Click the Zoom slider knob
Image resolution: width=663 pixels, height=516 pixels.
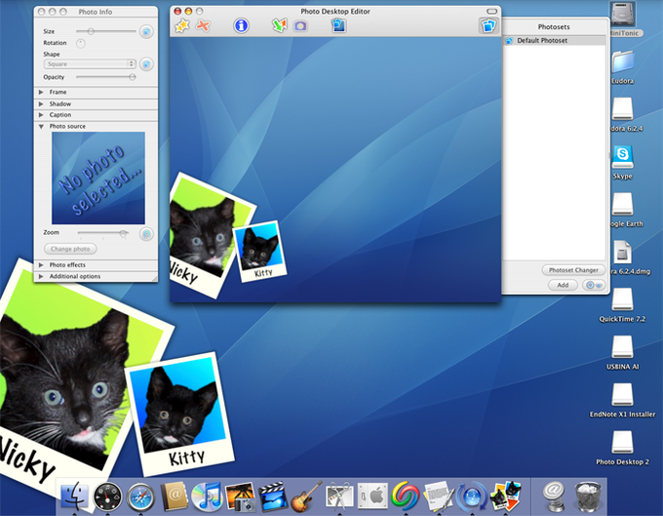[123, 233]
